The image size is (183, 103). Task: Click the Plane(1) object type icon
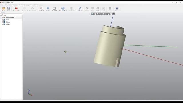(5, 24)
